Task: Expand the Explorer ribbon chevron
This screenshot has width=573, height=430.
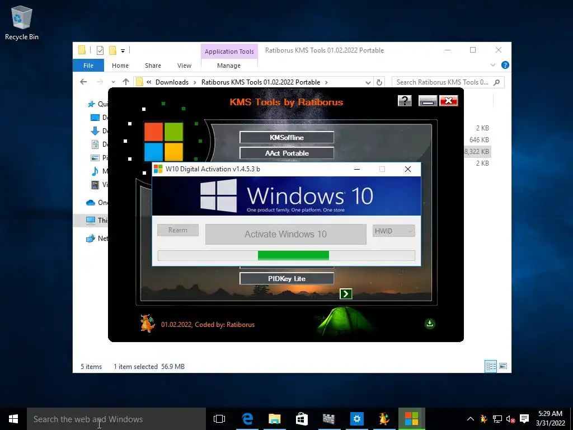Action: coord(492,65)
